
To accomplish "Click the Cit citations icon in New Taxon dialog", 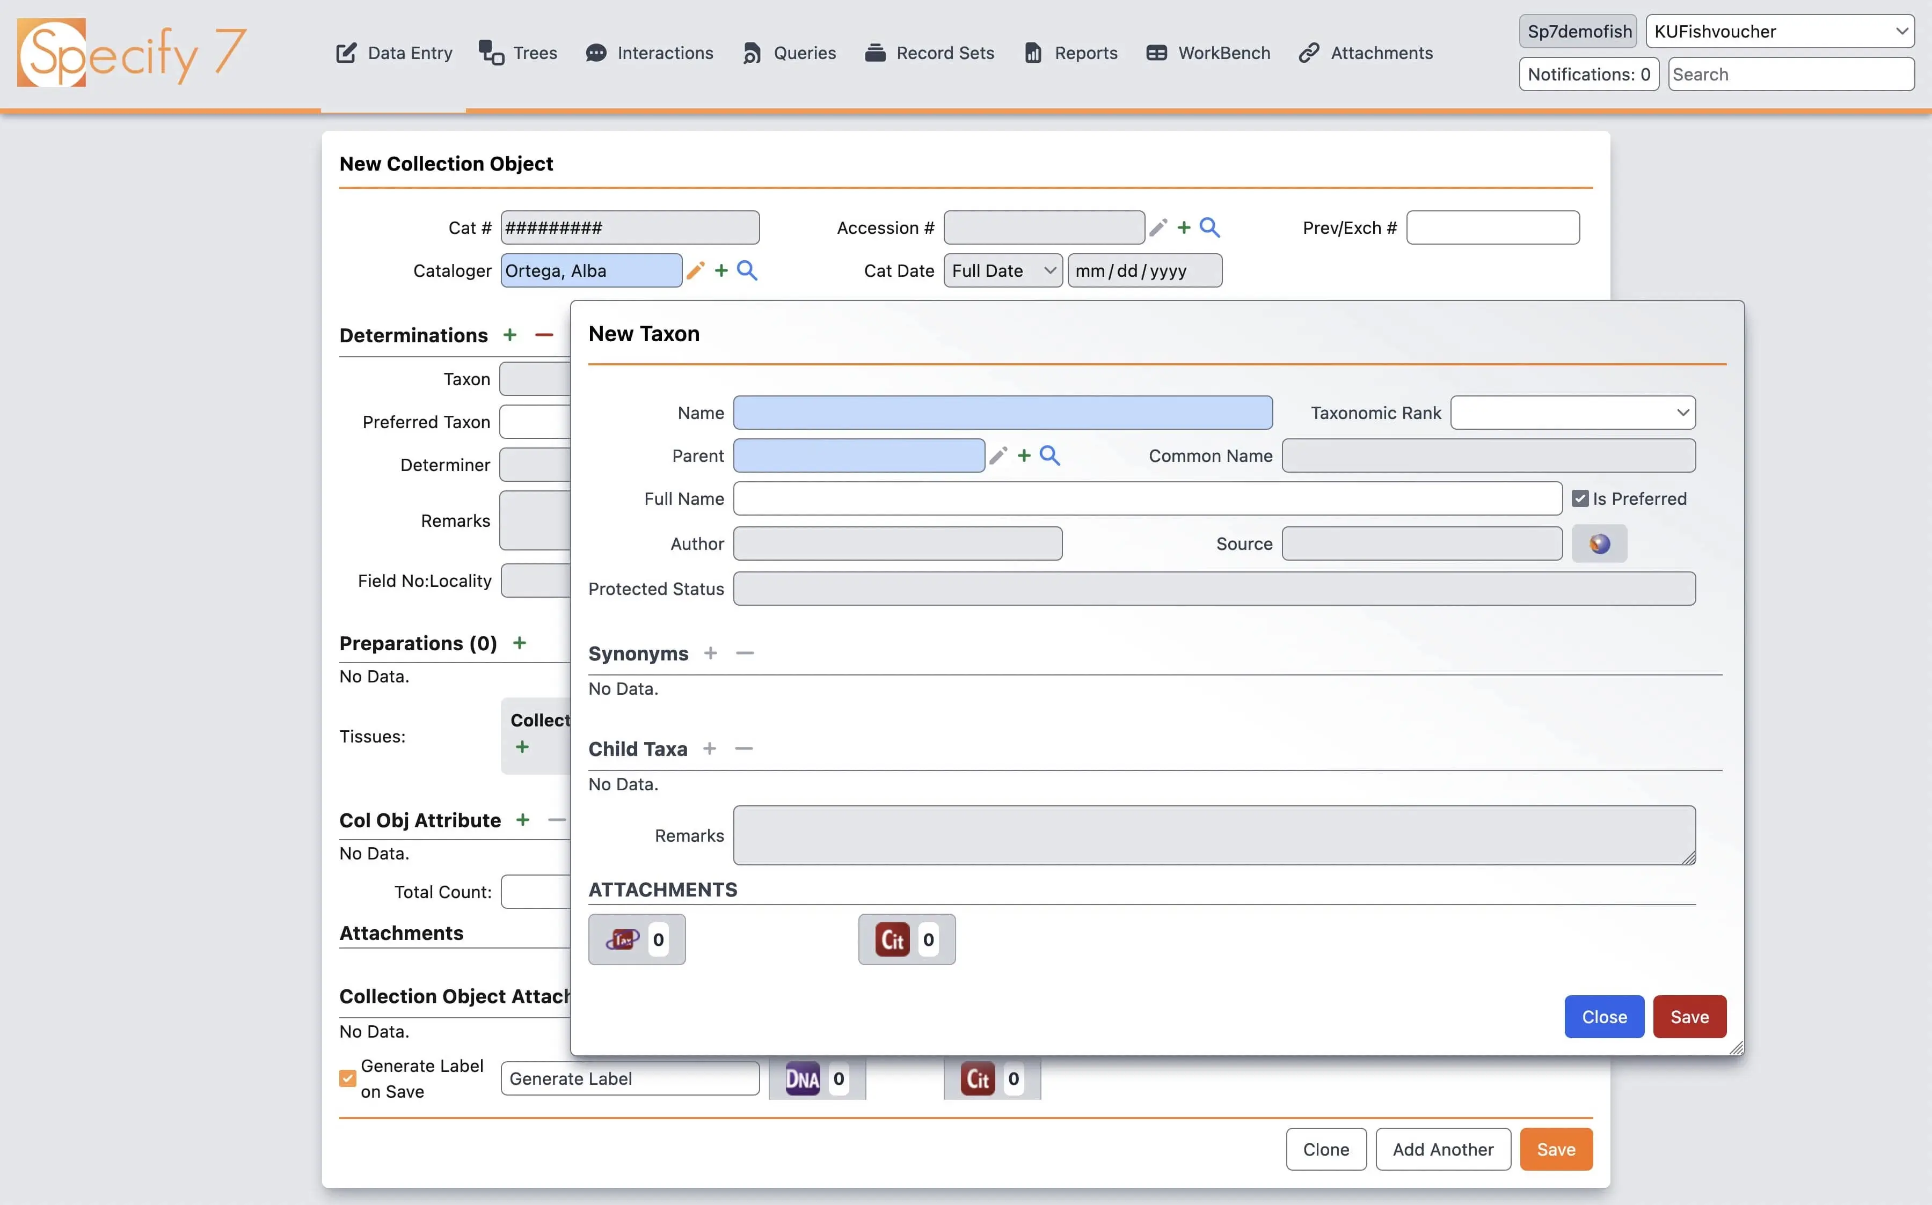I will 892,939.
